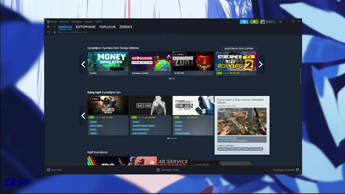Show previous recommended games with left arrow
Screen dimensions: 345x194
pos(83,64)
